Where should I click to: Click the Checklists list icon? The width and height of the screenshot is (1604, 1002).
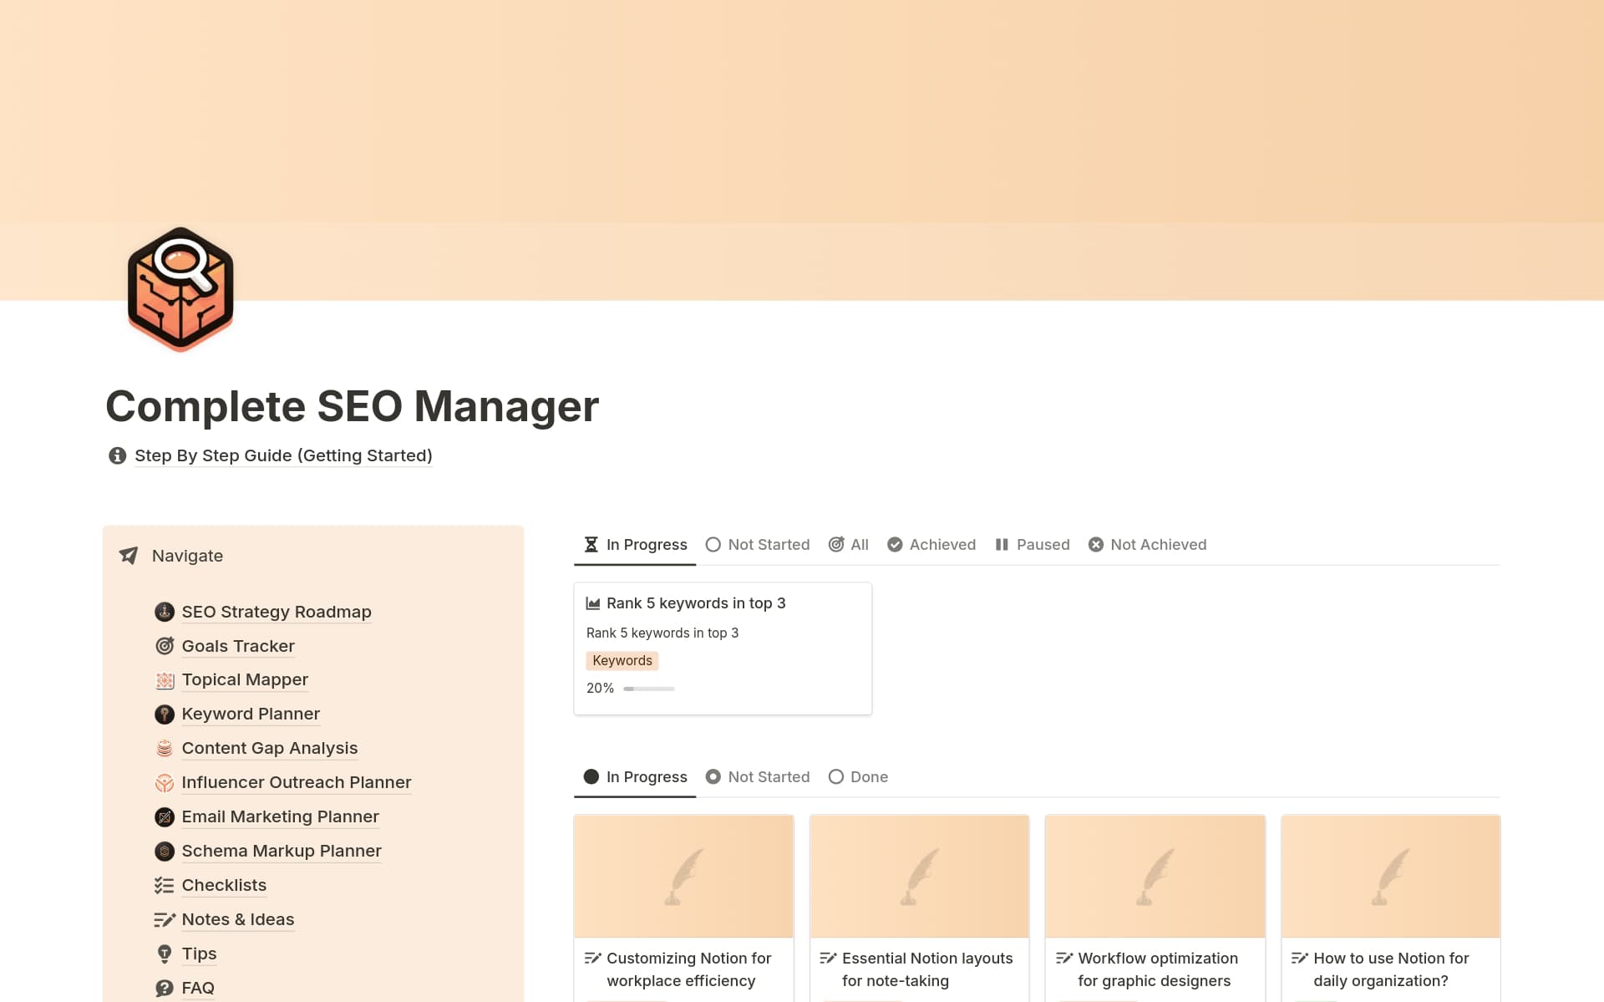pos(165,885)
